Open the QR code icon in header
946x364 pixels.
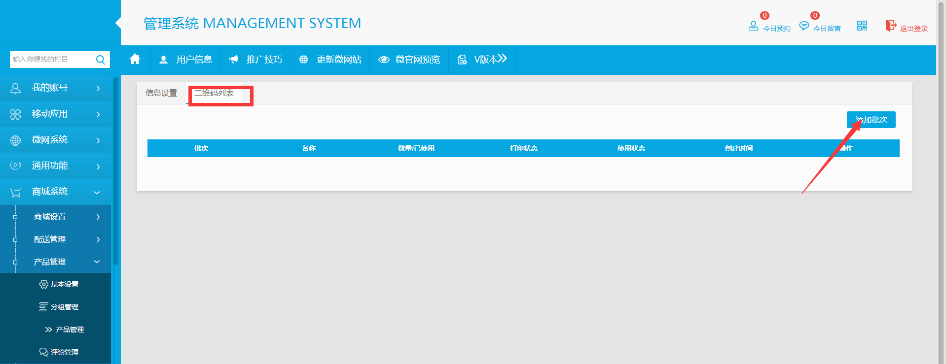pyautogui.click(x=862, y=26)
